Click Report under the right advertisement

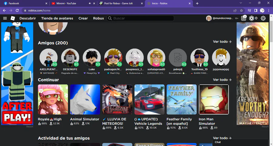[x=265, y=127]
